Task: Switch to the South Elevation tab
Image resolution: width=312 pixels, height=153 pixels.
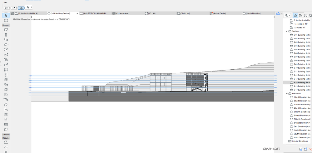Action: 257,13
